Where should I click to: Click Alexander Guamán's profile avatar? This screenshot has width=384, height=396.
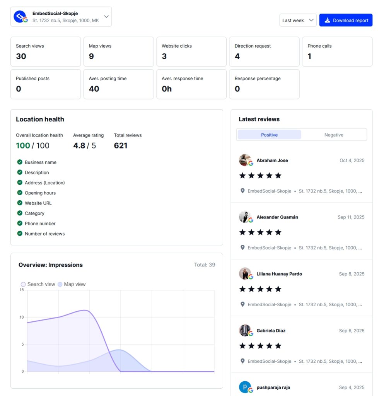point(245,217)
